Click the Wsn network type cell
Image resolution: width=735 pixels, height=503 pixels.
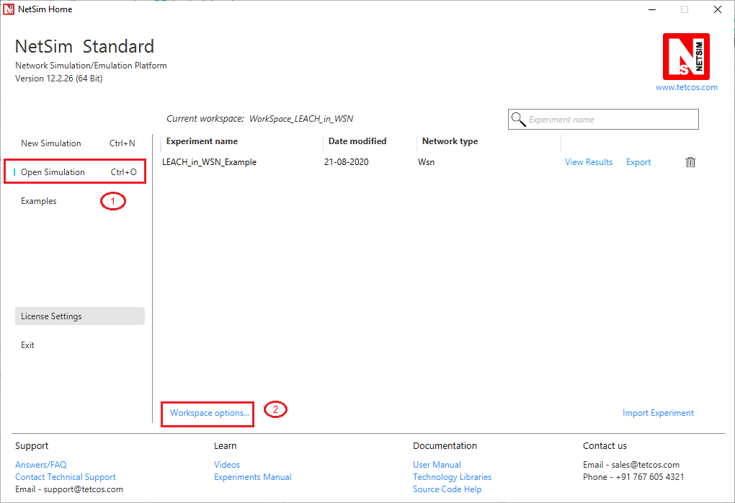426,162
